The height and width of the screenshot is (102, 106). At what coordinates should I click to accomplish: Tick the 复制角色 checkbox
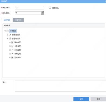(x=50, y=8)
